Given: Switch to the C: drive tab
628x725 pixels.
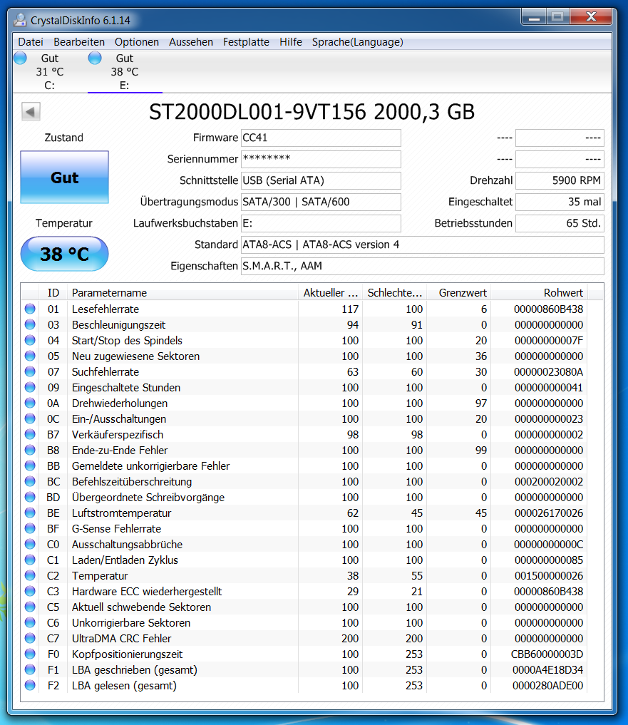Looking at the screenshot, I should pyautogui.click(x=50, y=72).
